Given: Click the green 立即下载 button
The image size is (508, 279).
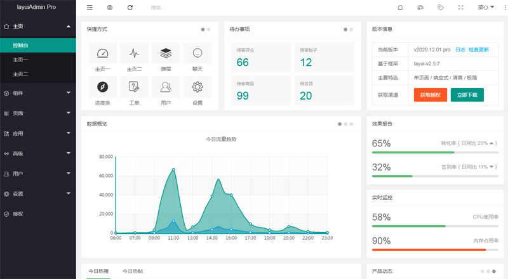Looking at the screenshot, I should (x=467, y=95).
